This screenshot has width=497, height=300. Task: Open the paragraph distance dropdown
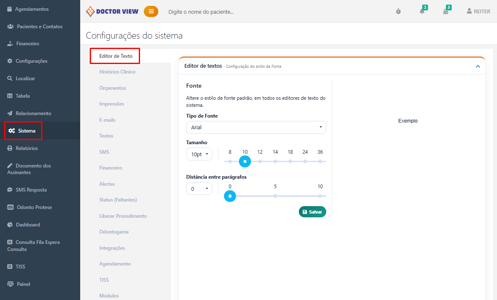point(199,189)
